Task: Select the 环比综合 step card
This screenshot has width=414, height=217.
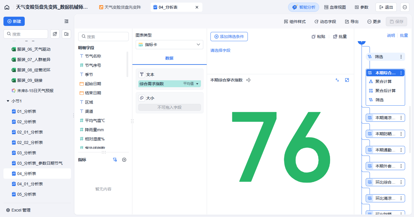Action: [385, 182]
